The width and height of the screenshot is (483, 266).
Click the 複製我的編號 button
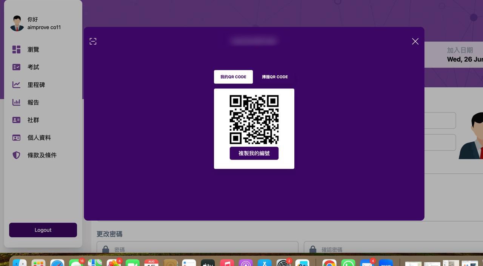(x=254, y=153)
